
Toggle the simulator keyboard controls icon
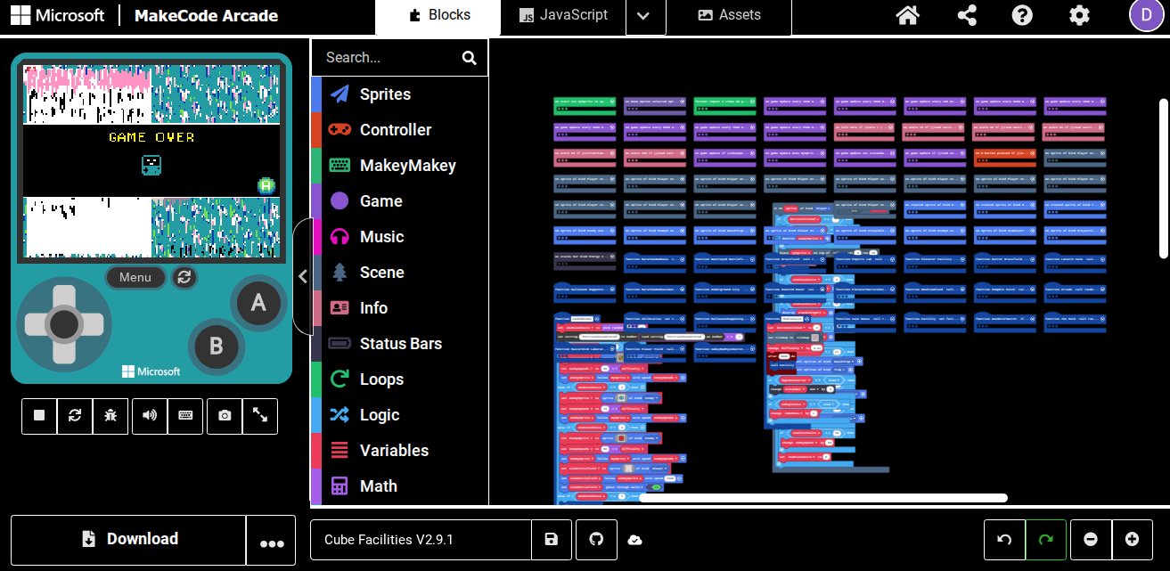click(185, 416)
